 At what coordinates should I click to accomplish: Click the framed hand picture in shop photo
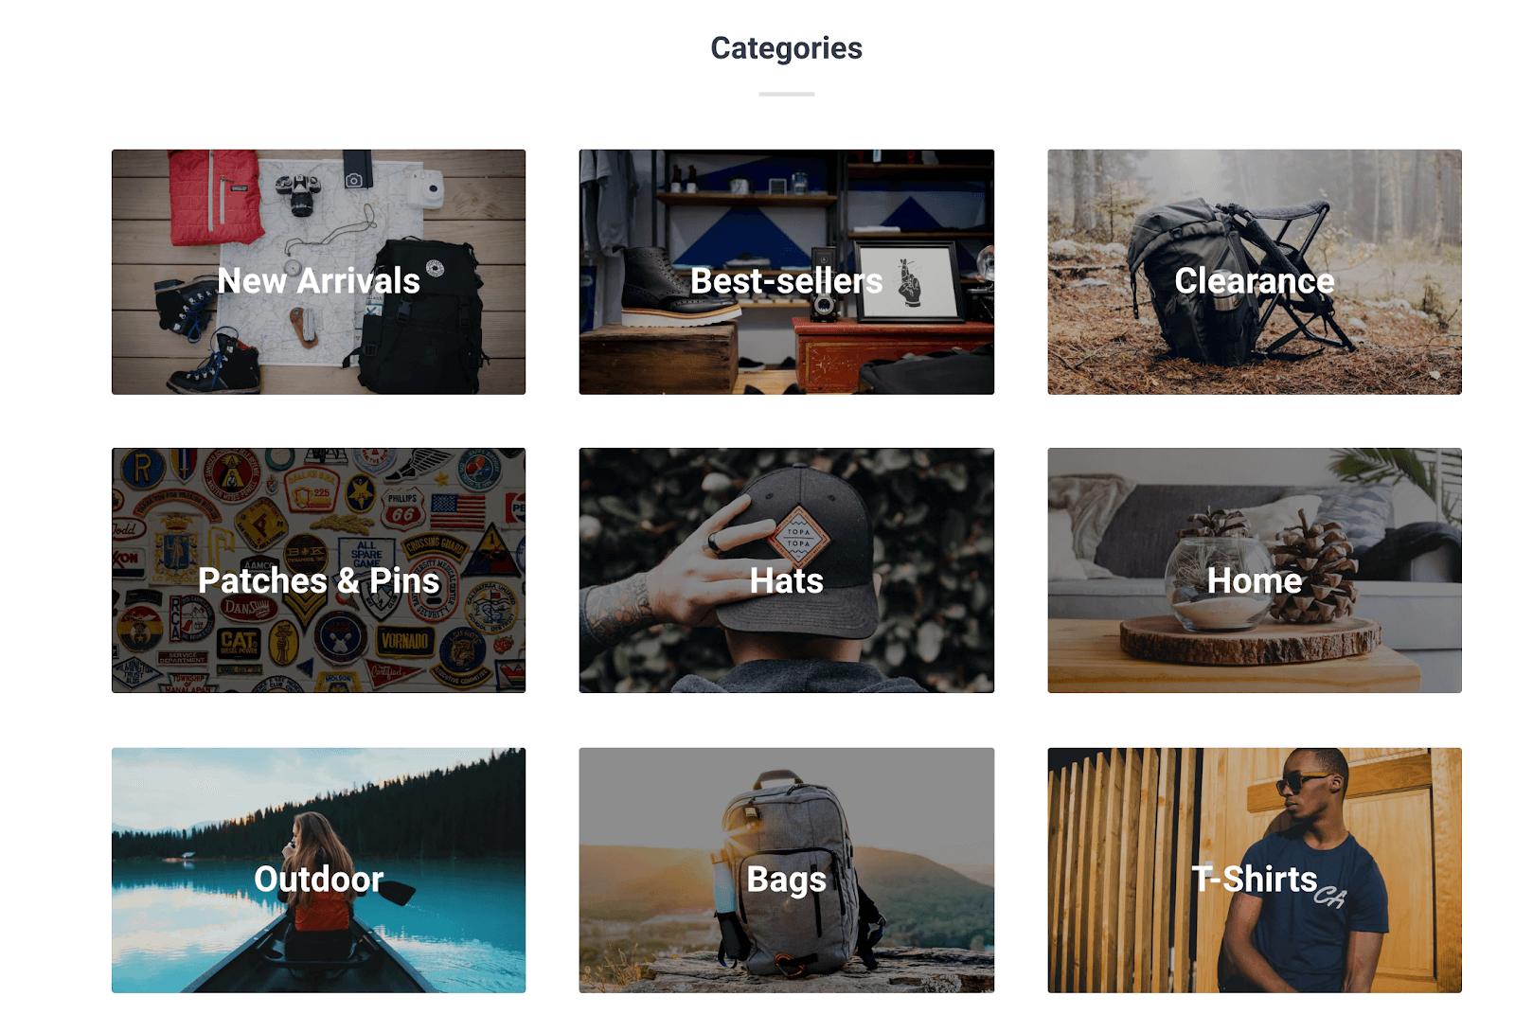(x=909, y=281)
